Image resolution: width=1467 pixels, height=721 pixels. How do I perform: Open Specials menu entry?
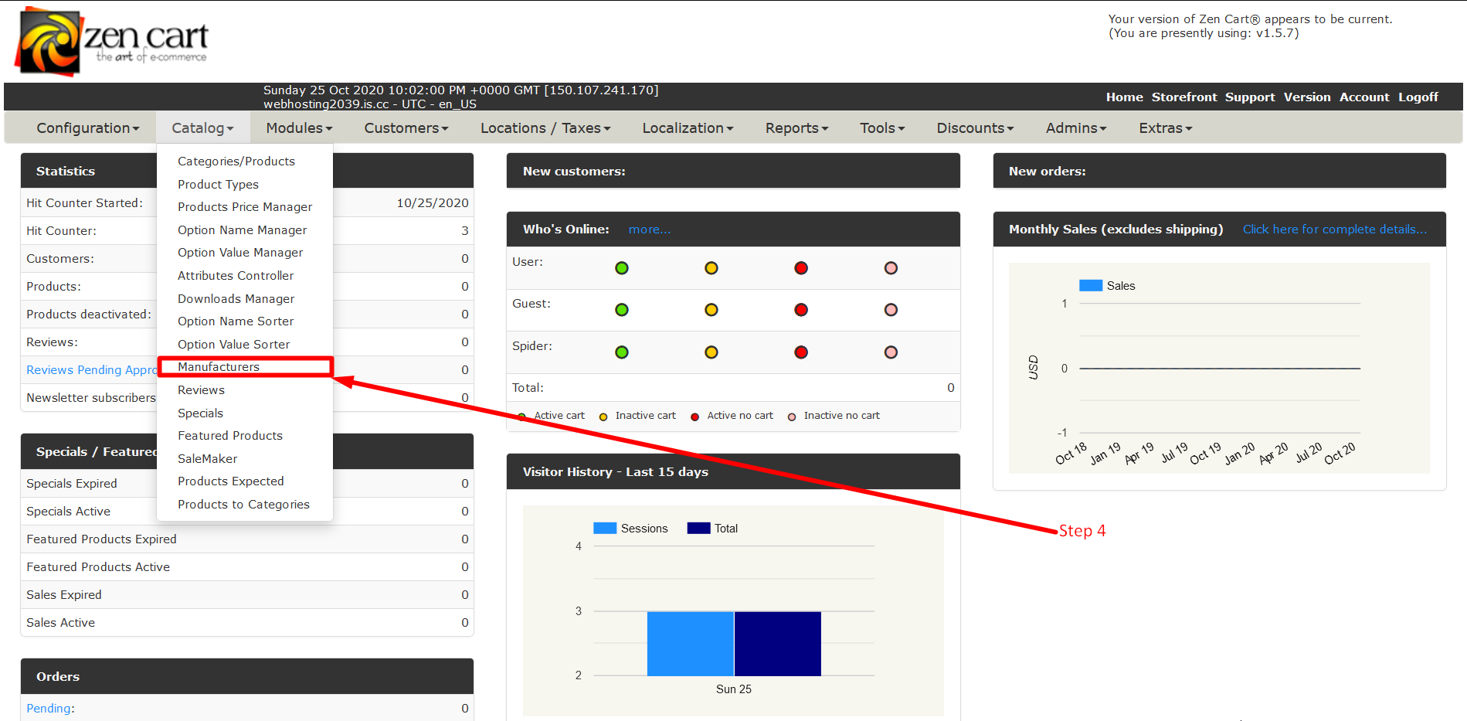200,413
